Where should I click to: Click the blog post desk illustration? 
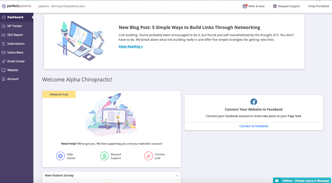tap(81, 41)
